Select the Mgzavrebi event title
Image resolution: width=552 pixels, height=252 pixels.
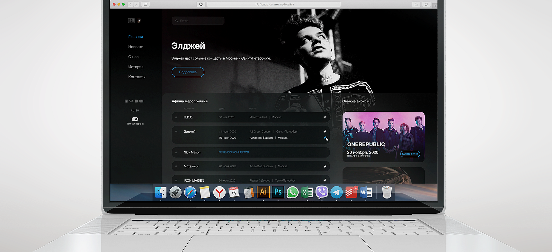point(191,166)
